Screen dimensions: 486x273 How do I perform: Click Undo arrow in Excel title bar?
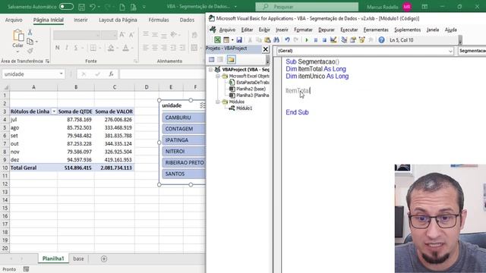(93, 7)
